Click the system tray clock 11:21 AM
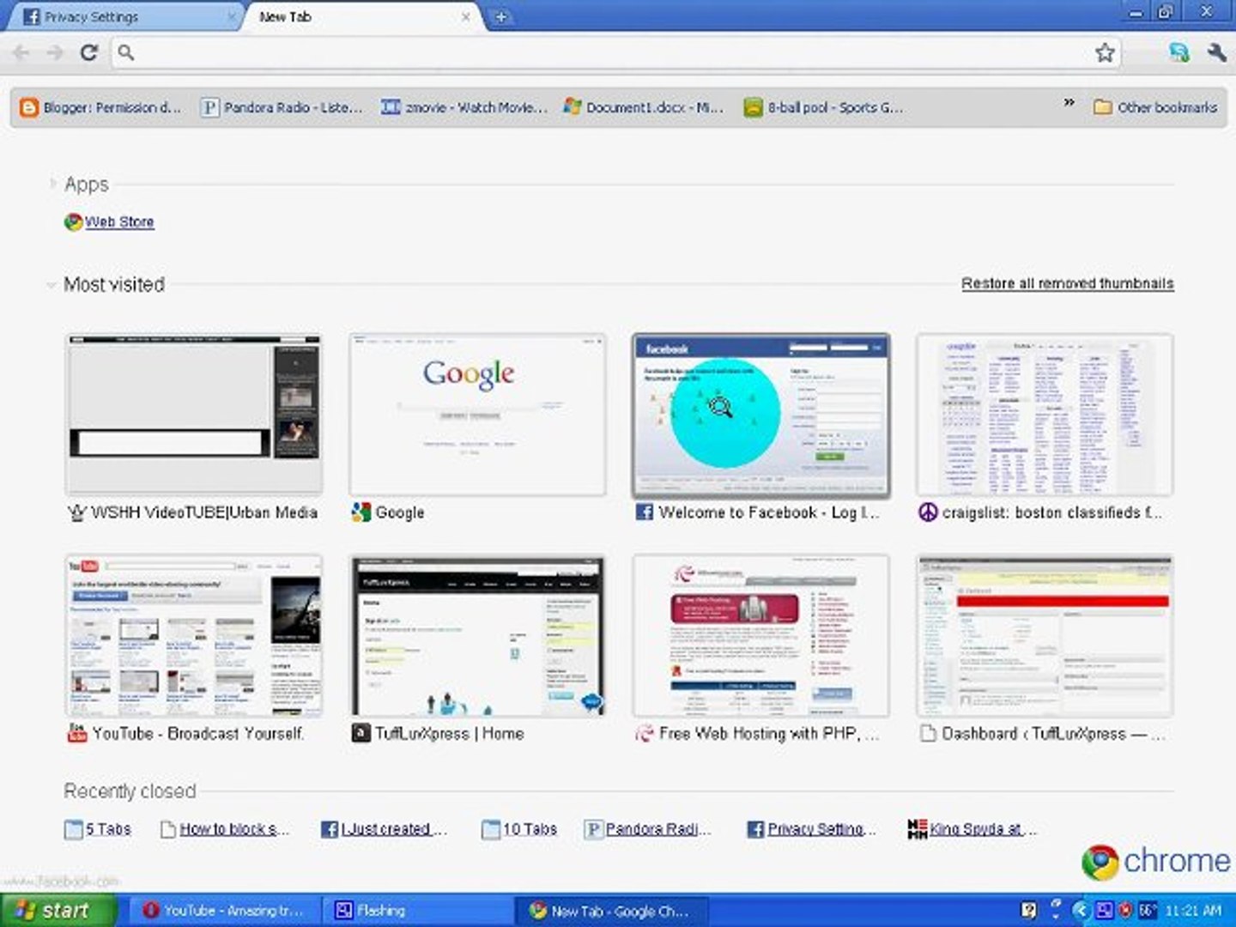This screenshot has width=1236, height=927. (1193, 910)
